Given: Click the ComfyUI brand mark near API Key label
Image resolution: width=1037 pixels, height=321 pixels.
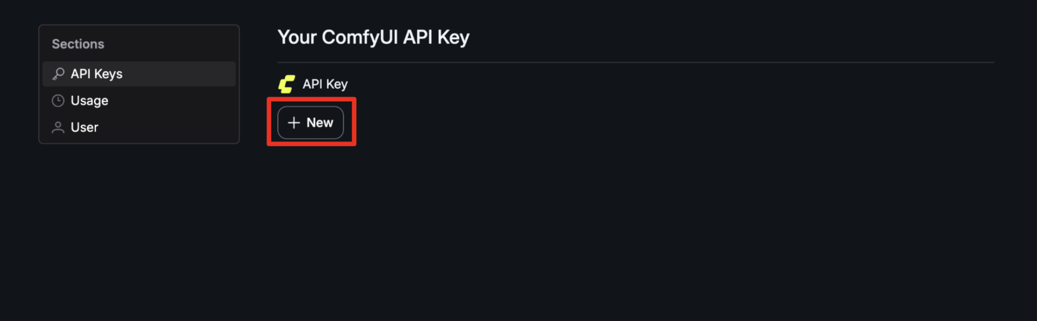Looking at the screenshot, I should (287, 84).
